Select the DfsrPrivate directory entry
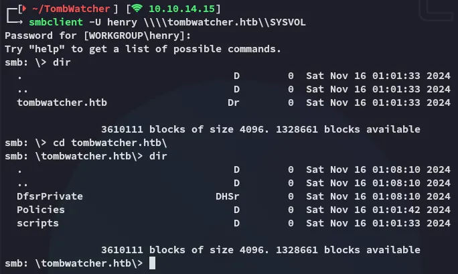The width and height of the screenshot is (458, 274). [50, 196]
